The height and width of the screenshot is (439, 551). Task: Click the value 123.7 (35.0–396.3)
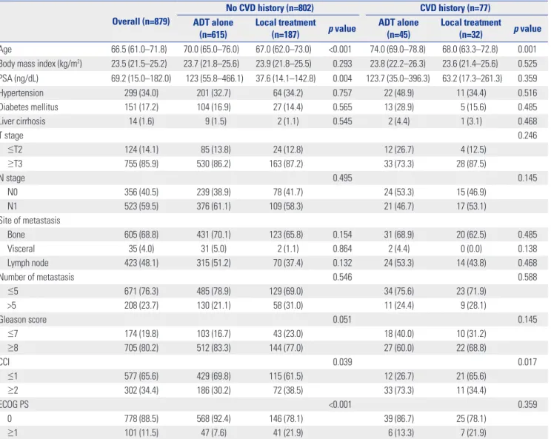click(398, 78)
